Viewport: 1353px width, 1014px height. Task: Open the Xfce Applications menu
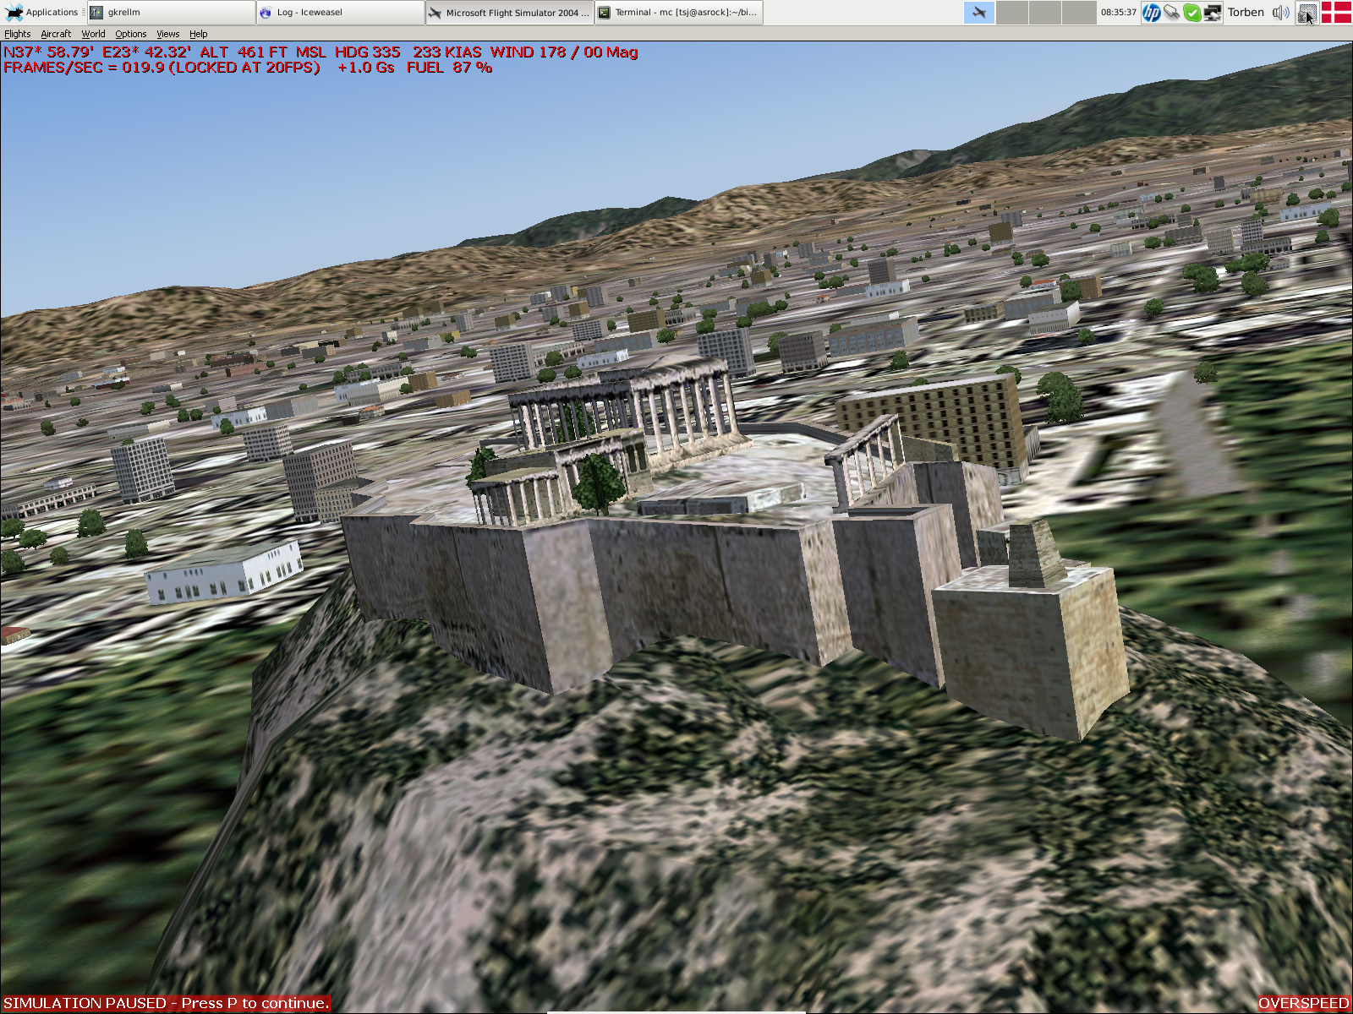click(x=42, y=12)
